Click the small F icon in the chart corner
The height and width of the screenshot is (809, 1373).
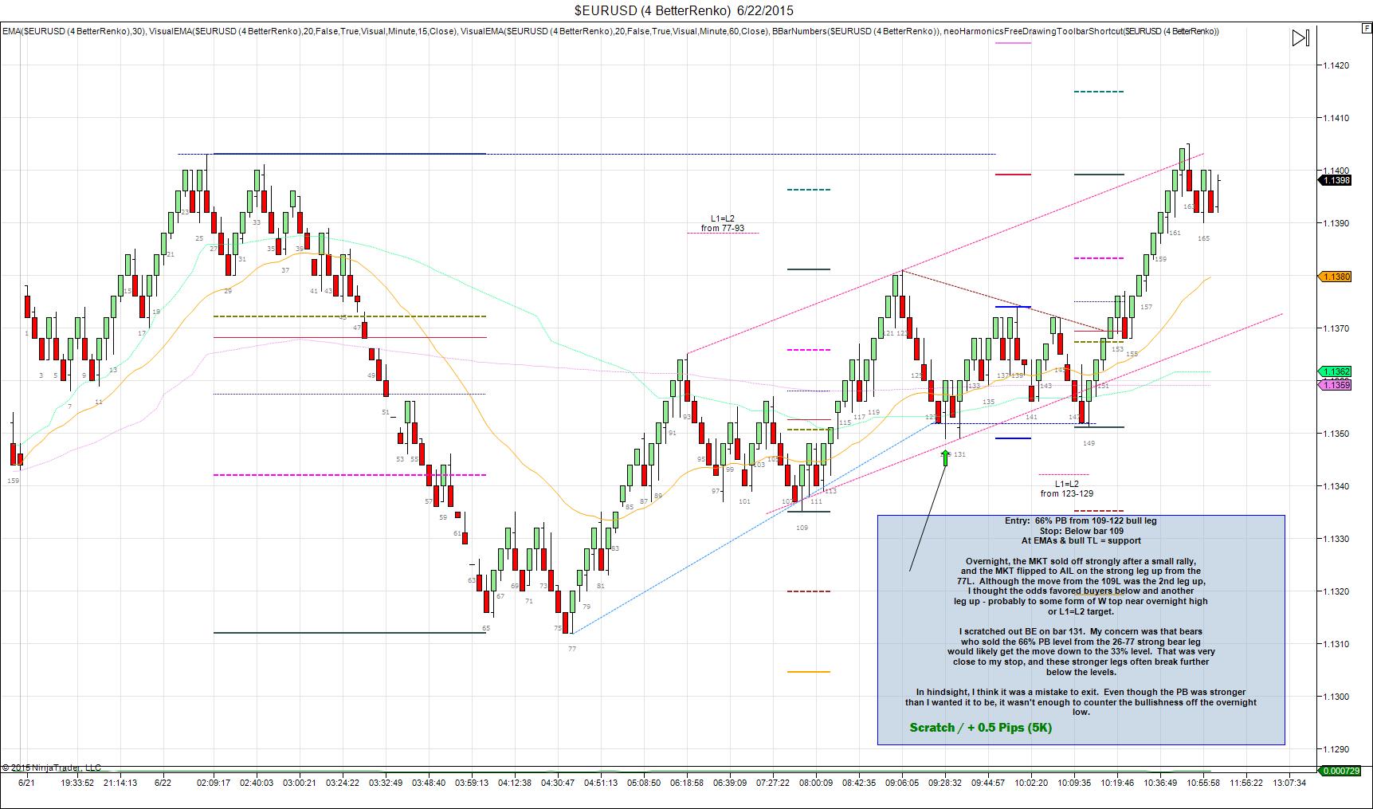1367,27
